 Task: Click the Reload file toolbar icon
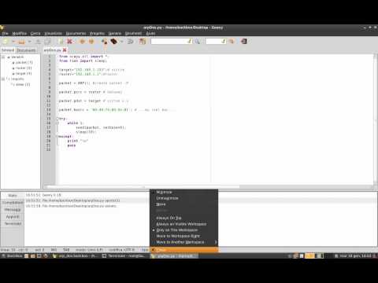61,42
